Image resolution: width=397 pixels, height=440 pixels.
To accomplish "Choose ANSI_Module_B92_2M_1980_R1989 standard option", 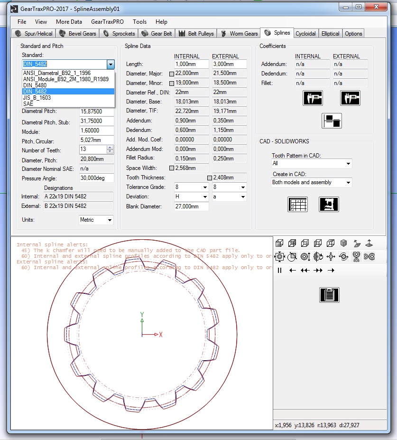I will point(68,79).
